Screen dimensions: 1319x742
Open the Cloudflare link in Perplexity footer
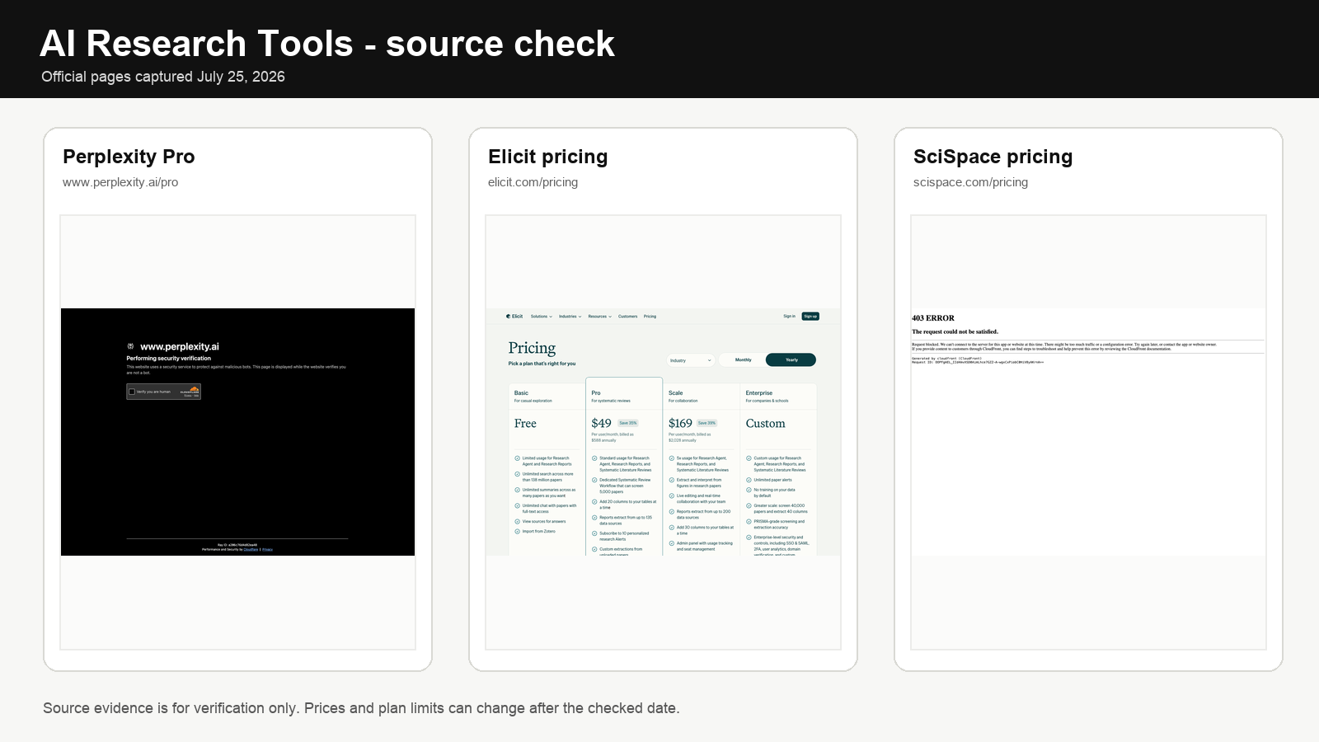(x=251, y=549)
